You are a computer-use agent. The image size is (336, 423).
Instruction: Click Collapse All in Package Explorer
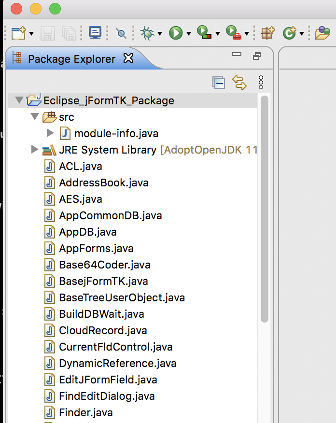(219, 83)
